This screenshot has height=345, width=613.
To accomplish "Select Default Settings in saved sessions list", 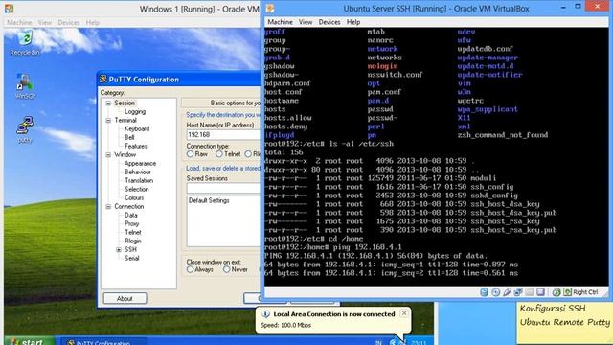I will pos(209,200).
